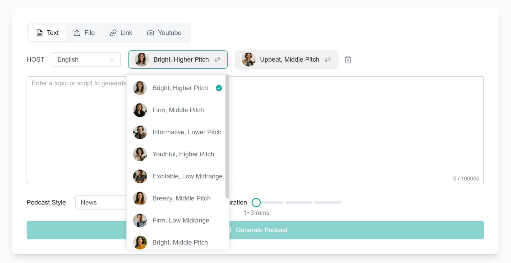Click the swap arrows on Bright, Higher Pitch
Image resolution: width=511 pixels, height=263 pixels.
(217, 60)
